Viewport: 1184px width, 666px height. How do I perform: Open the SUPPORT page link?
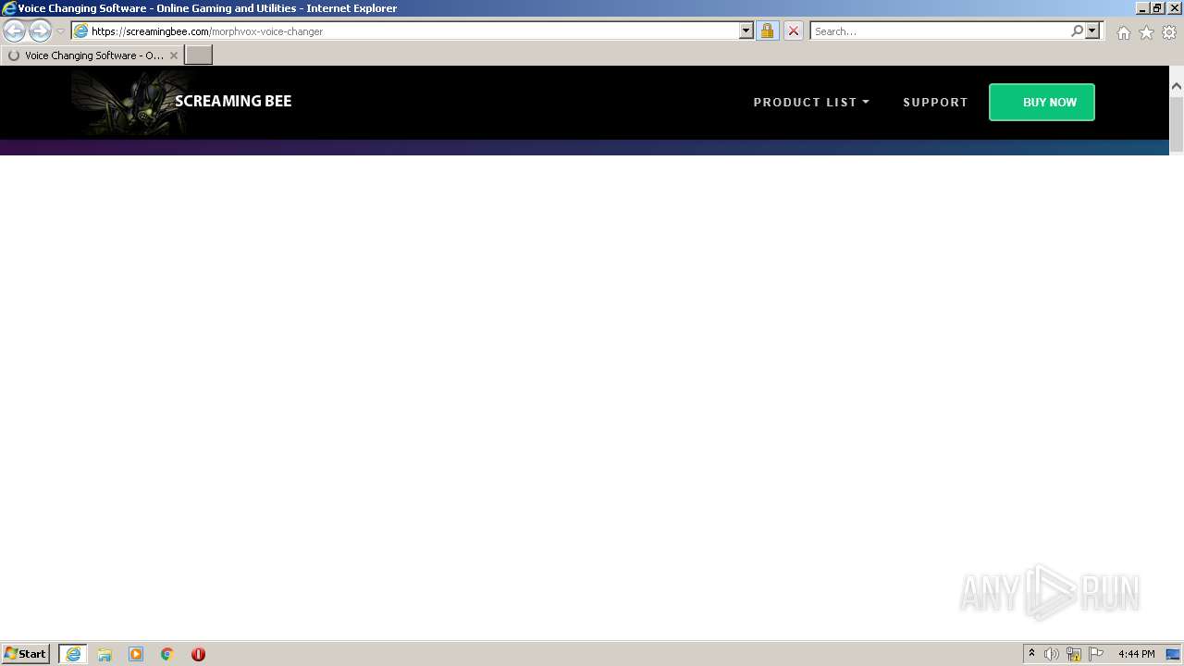tap(935, 103)
